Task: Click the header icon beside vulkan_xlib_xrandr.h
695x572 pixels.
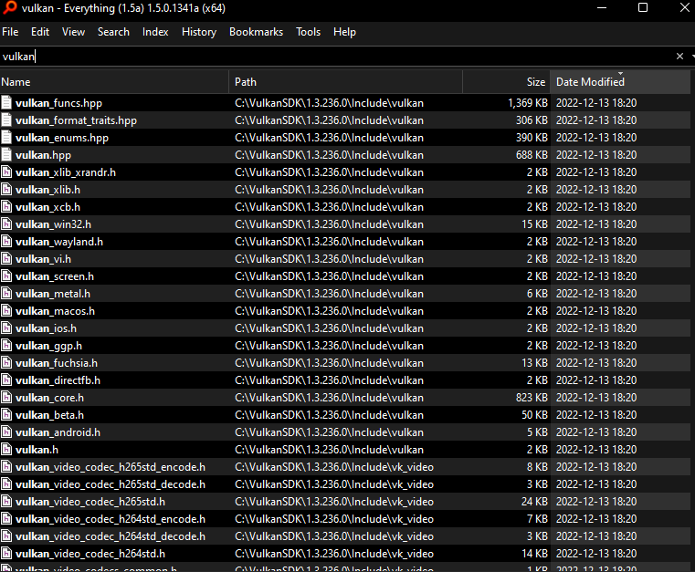Action: coord(6,172)
